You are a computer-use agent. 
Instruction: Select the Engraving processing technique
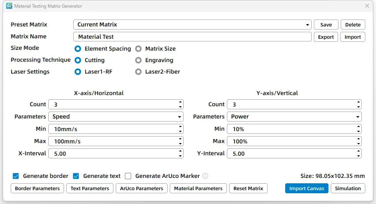point(138,60)
